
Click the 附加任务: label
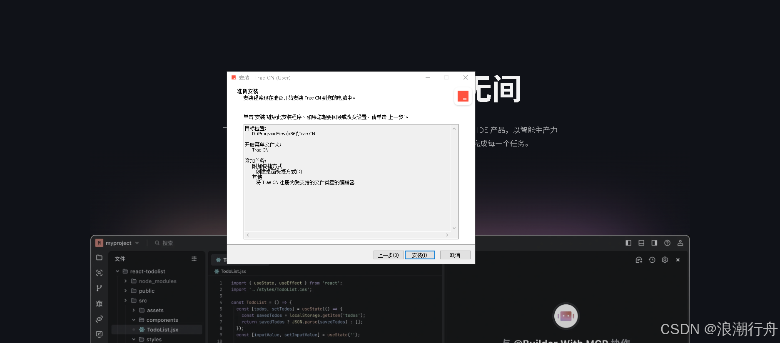[255, 161]
